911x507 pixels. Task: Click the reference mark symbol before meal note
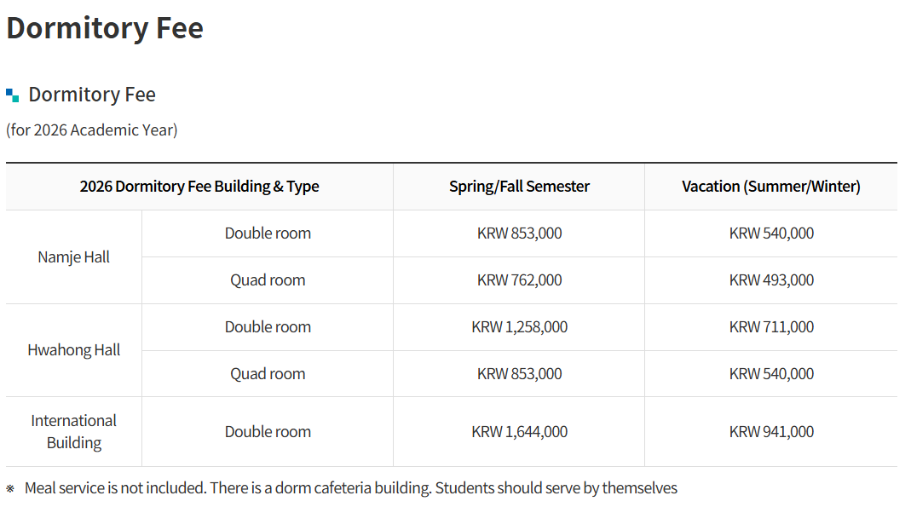(x=10, y=488)
